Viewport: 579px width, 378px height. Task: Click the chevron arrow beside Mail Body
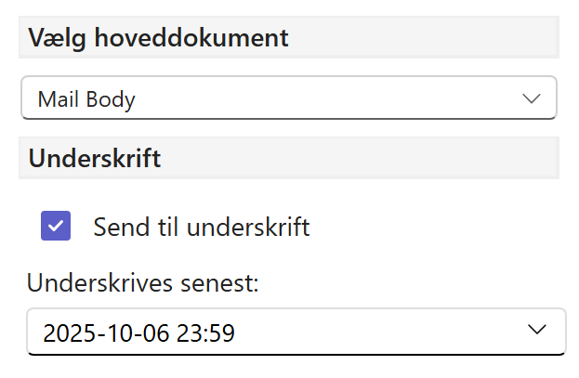click(x=532, y=98)
